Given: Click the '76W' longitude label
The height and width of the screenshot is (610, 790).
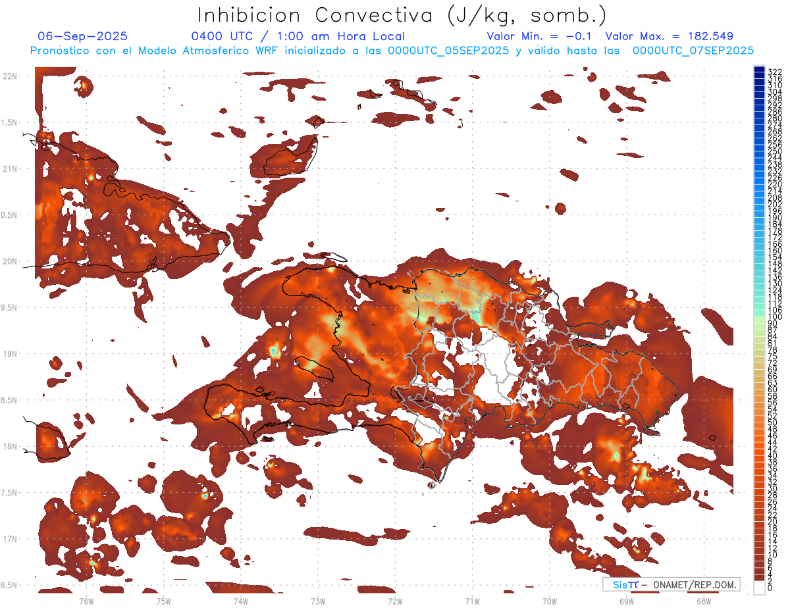Looking at the screenshot, I should (x=86, y=601).
